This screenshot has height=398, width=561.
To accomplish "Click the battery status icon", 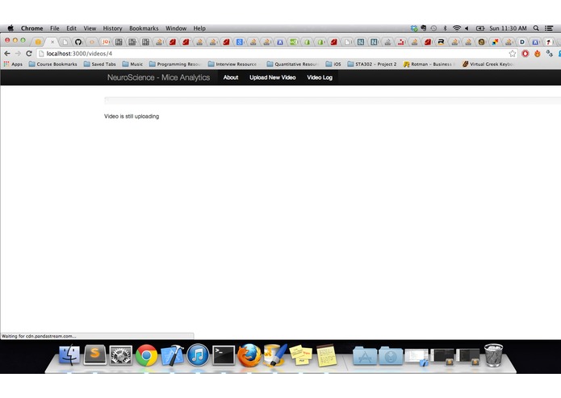I will pos(480,28).
